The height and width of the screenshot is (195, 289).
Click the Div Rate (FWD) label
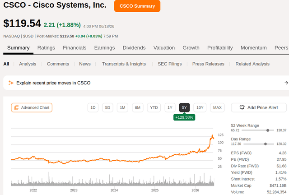(x=245, y=166)
